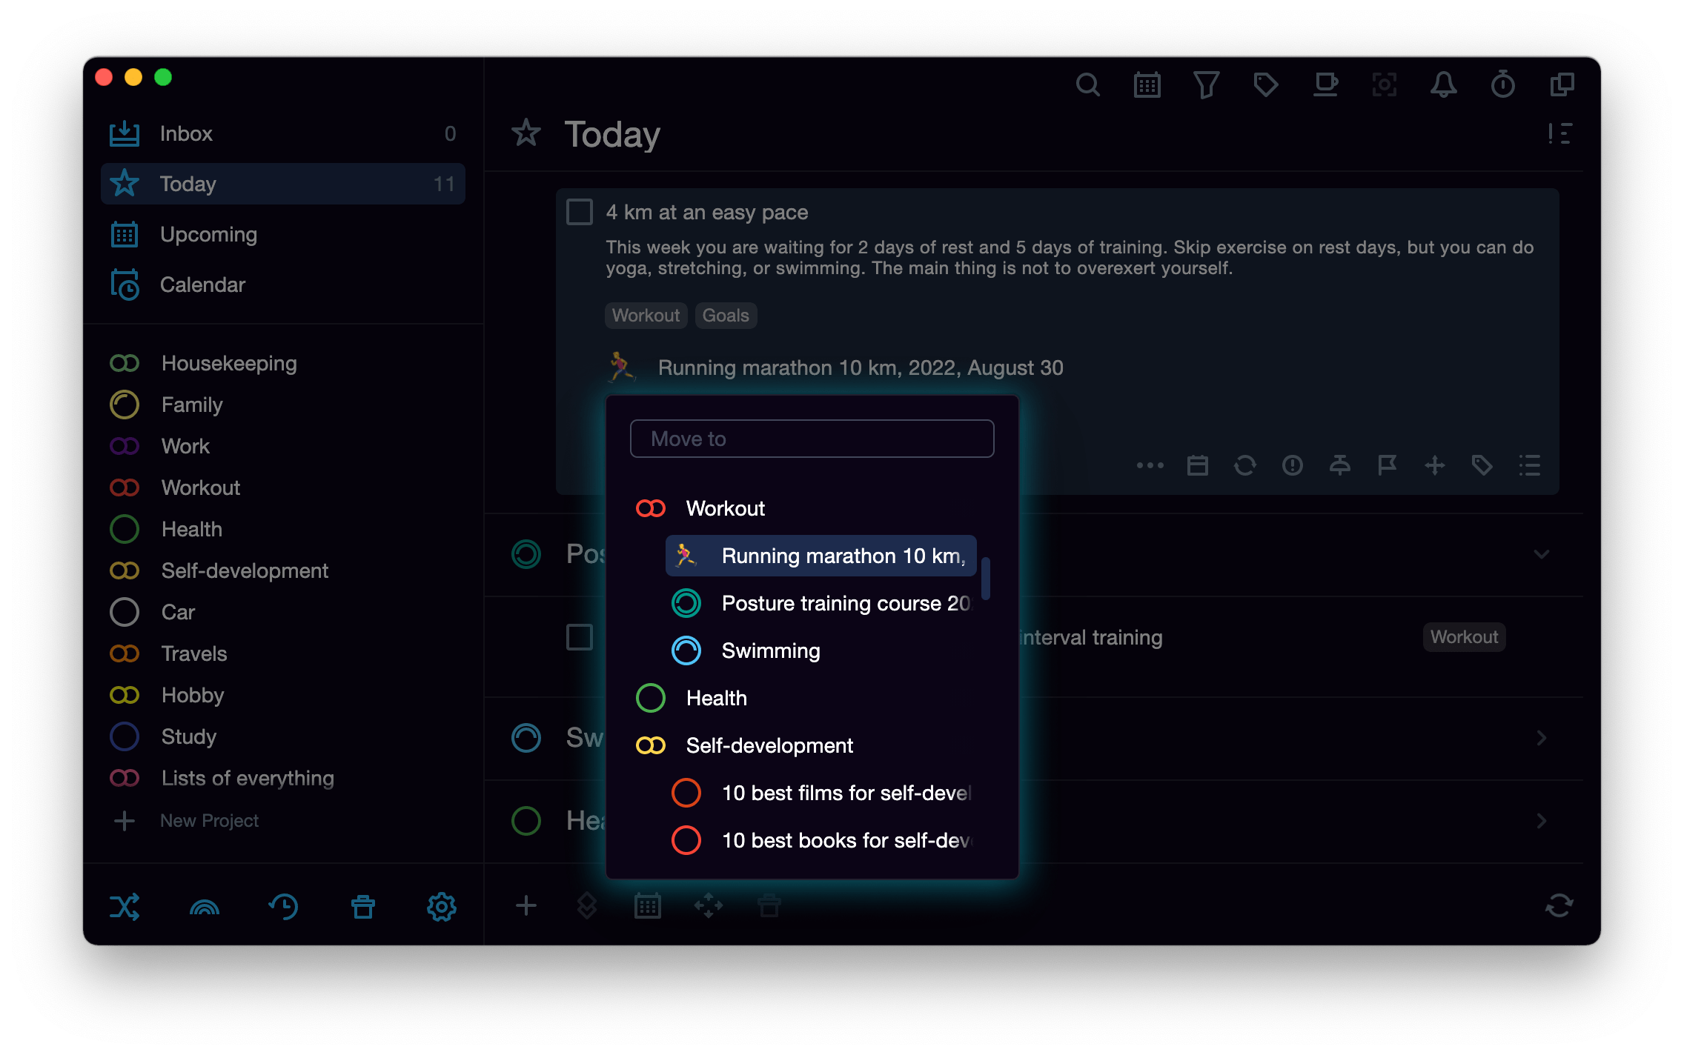The height and width of the screenshot is (1055, 1684).
Task: Open search with the magnifier icon
Action: point(1088,84)
